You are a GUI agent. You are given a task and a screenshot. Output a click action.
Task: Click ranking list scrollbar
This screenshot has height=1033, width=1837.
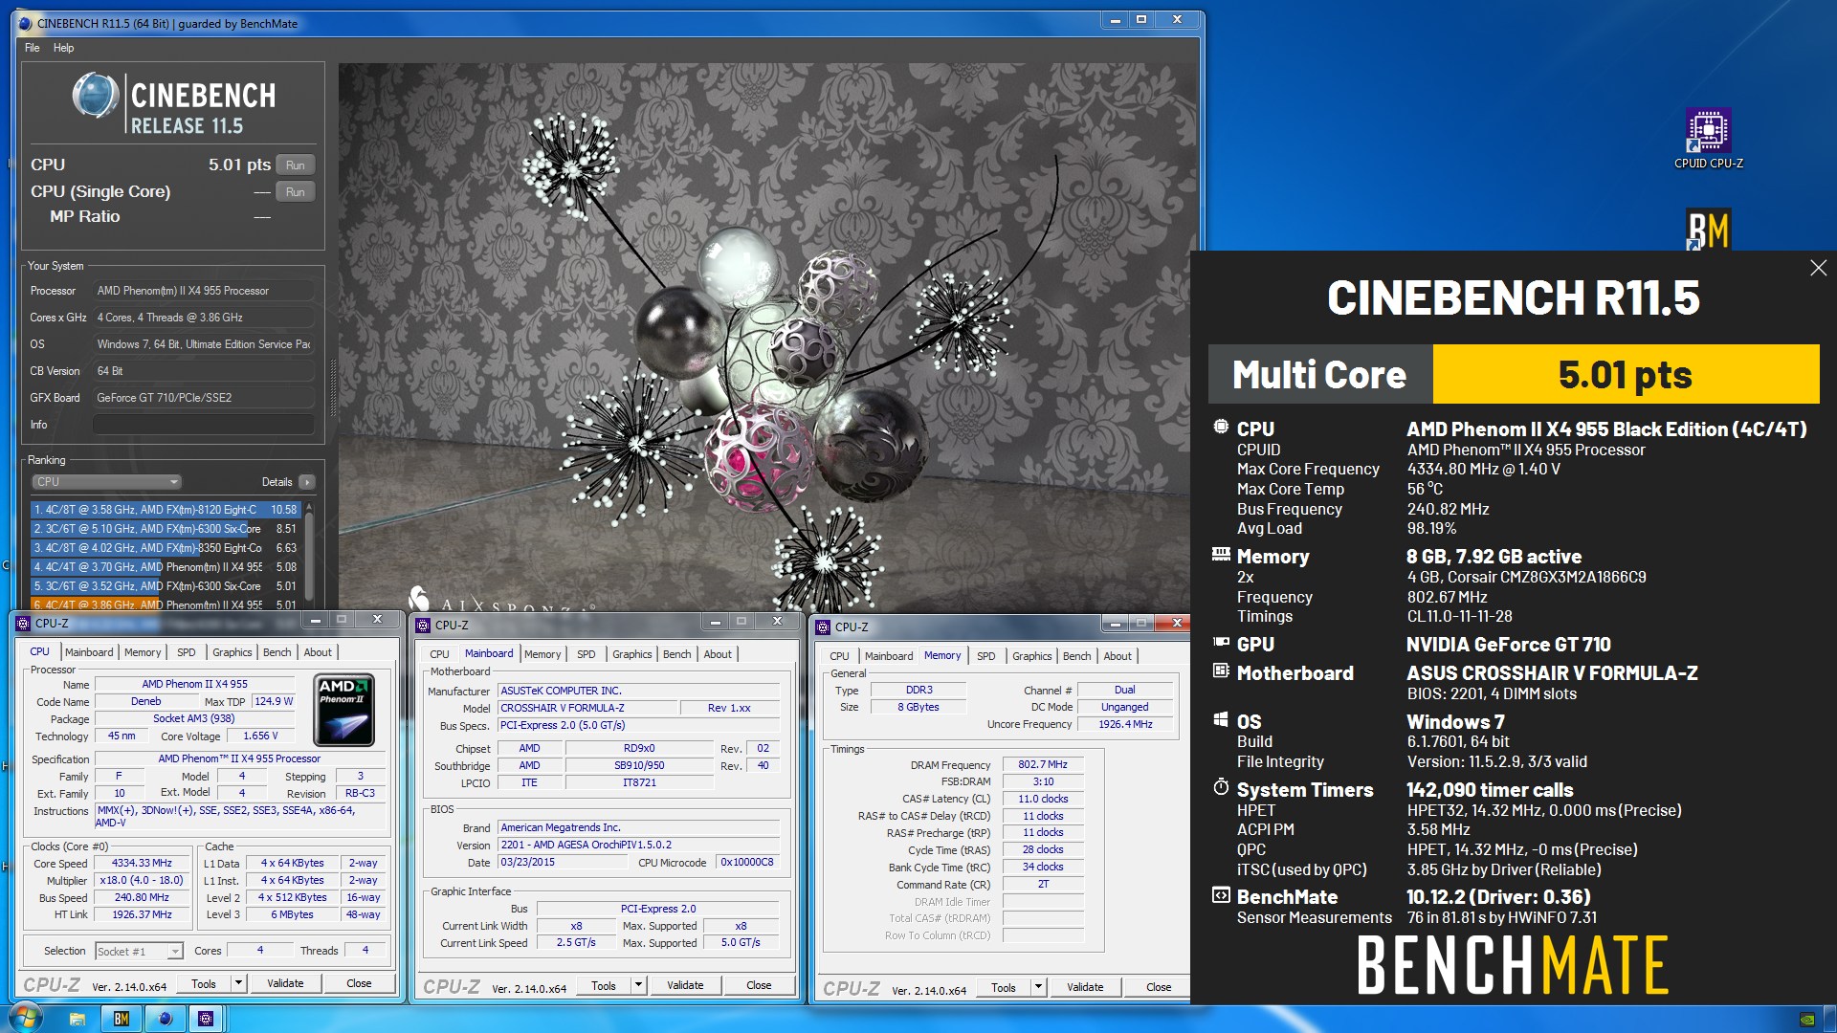[x=309, y=555]
